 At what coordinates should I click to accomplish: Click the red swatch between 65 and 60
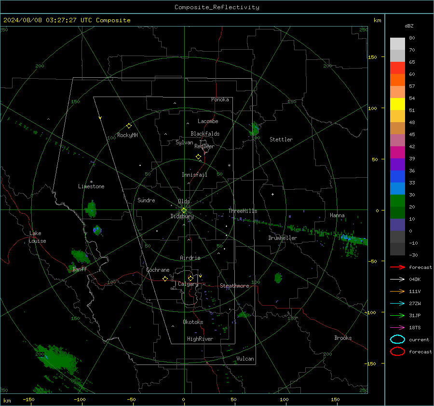[x=397, y=68]
